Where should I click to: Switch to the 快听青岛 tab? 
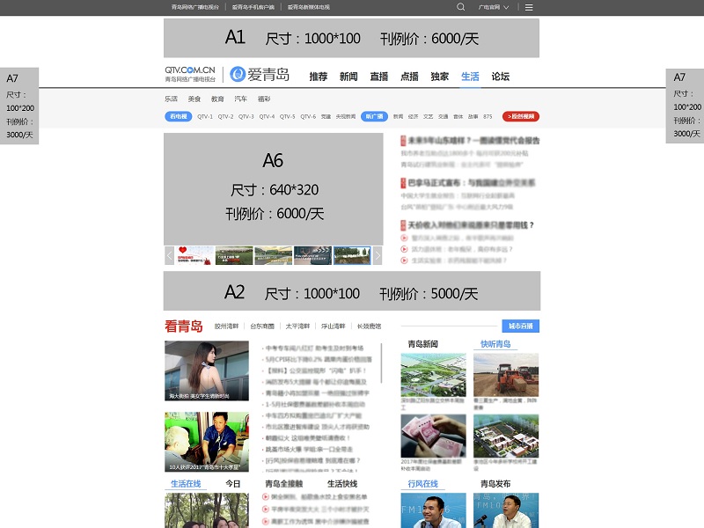(x=495, y=344)
